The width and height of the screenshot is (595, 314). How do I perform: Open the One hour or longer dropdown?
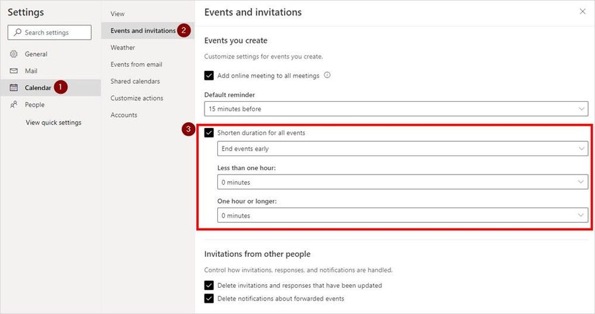tap(402, 216)
